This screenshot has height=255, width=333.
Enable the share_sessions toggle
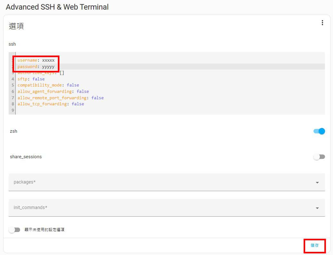pyautogui.click(x=319, y=157)
